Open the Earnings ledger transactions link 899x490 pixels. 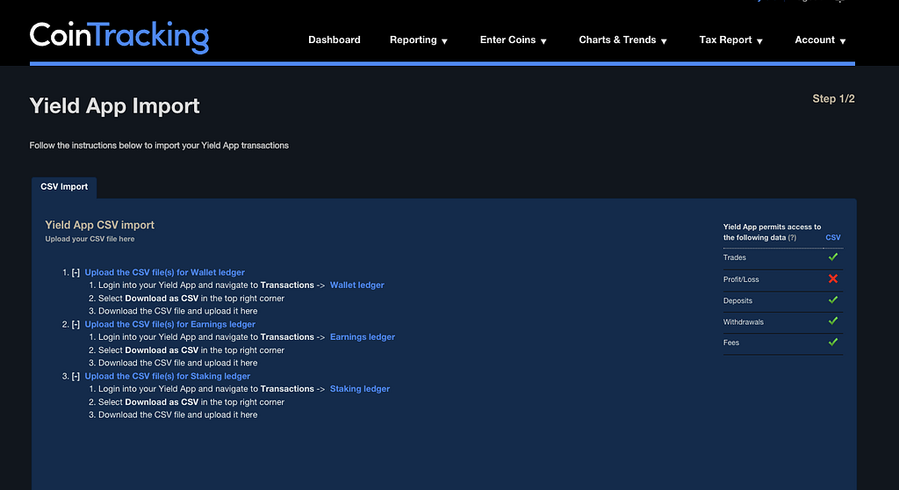click(x=363, y=337)
